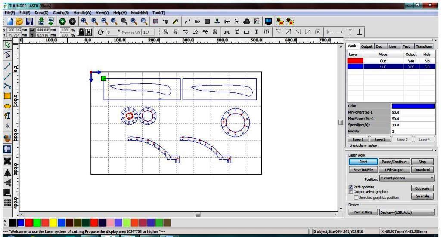The height and width of the screenshot is (237, 441).
Task: Expand the Position dropdown showing Current position
Action: (407, 178)
